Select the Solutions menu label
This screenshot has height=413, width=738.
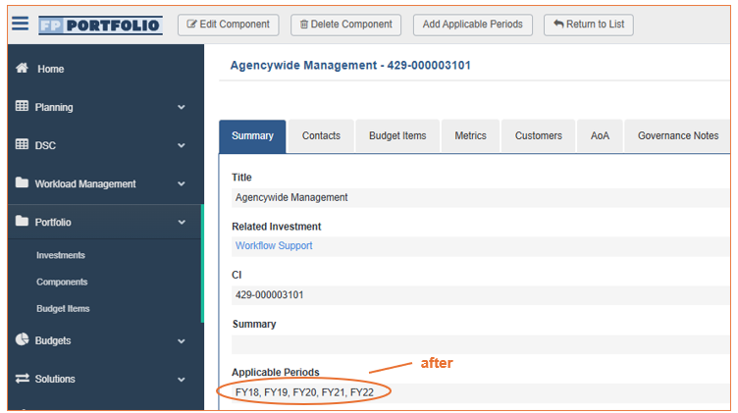(x=55, y=379)
